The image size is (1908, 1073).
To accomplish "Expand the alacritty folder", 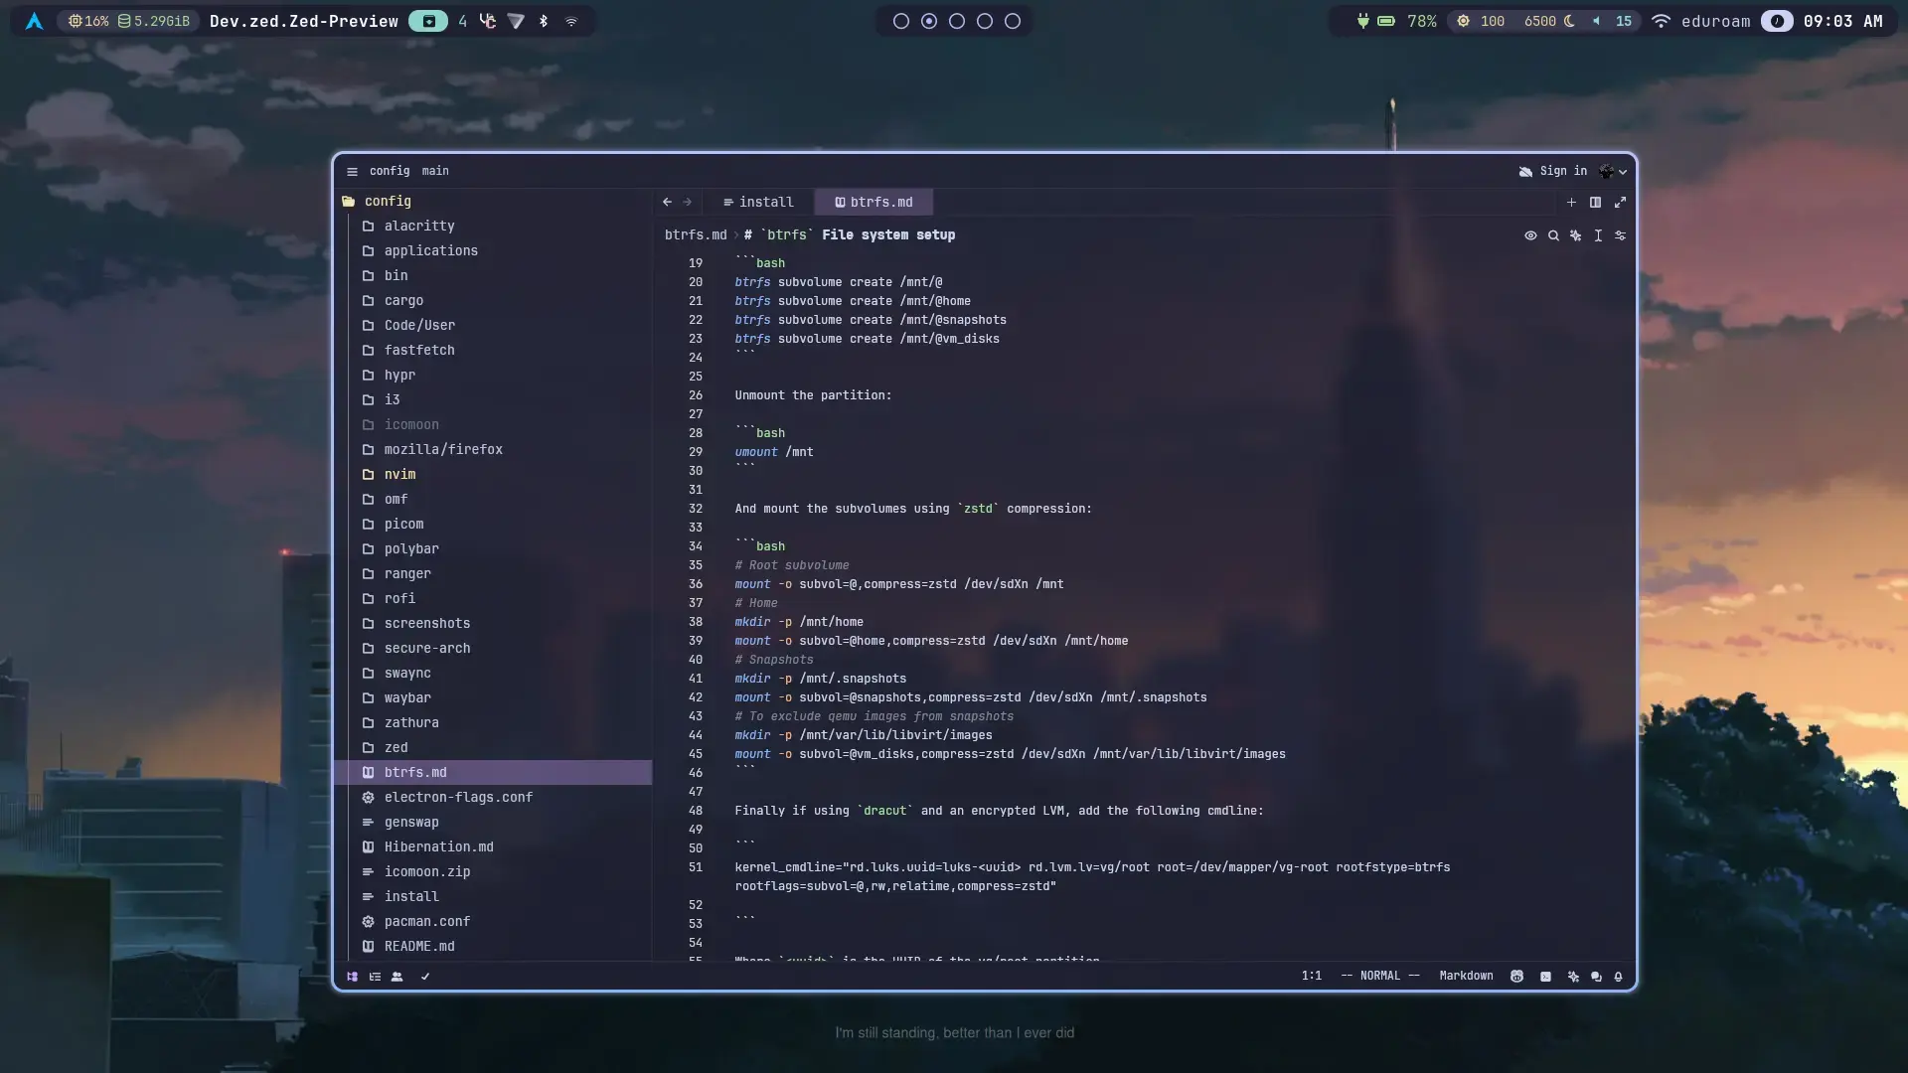I will point(494,226).
